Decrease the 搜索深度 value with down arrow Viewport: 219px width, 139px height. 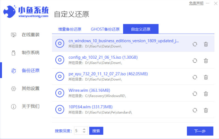tap(84, 132)
